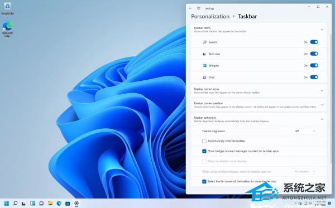The image size is (335, 208).
Task: Open Search from the taskbar magnifier icon
Action: (x=15, y=204)
